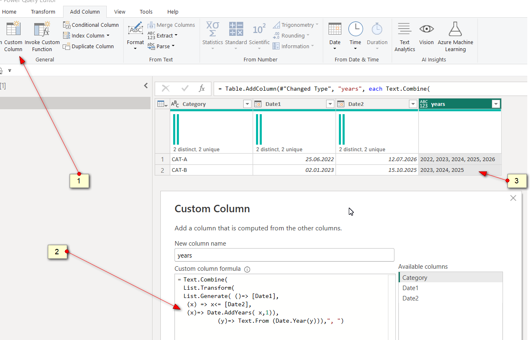
Task: Select the CAT-A cell
Action: (211, 159)
